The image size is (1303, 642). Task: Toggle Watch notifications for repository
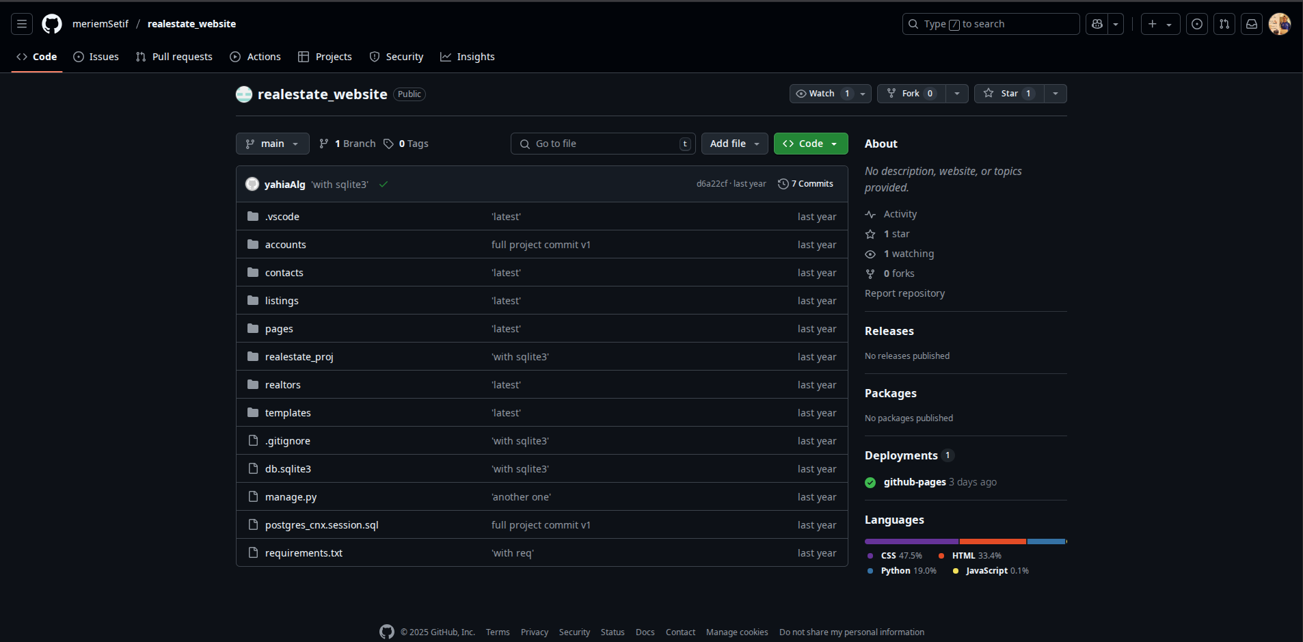coord(821,94)
